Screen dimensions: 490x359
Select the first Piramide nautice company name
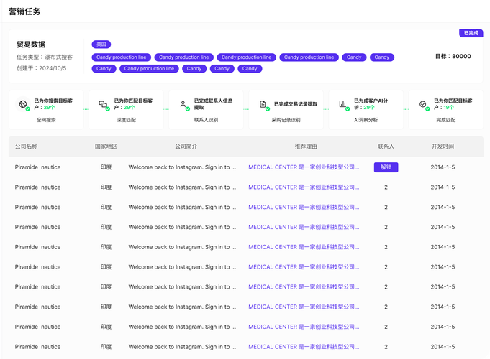point(37,167)
